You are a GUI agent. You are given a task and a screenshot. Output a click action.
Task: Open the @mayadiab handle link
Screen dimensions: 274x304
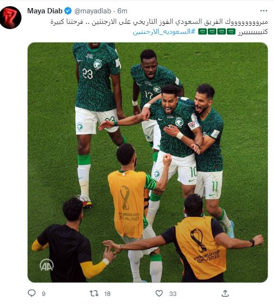[93, 11]
